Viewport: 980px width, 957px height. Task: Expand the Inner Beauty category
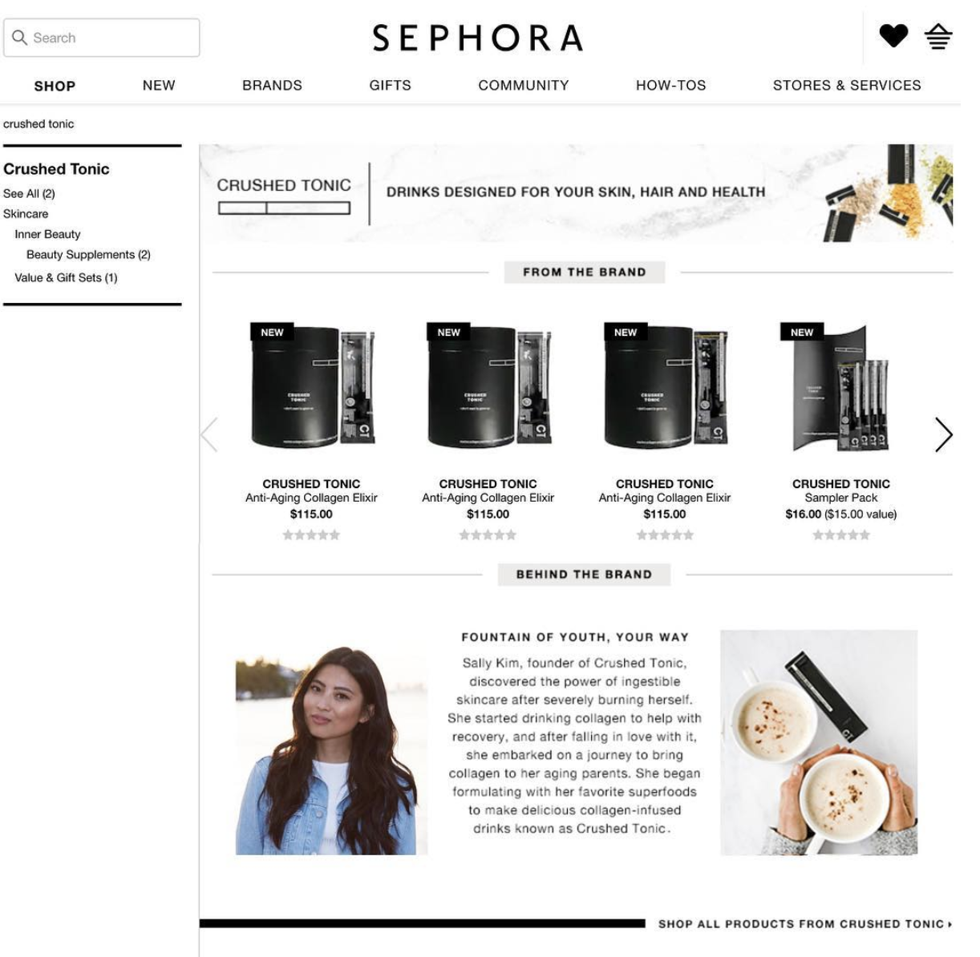[47, 234]
